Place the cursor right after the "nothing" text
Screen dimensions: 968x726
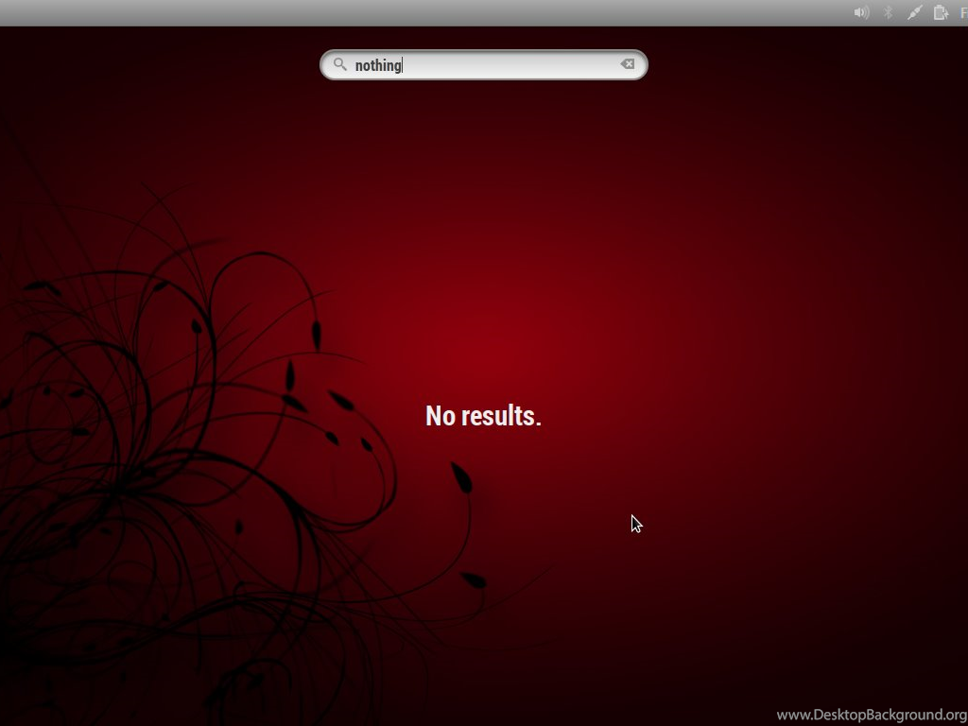point(404,65)
